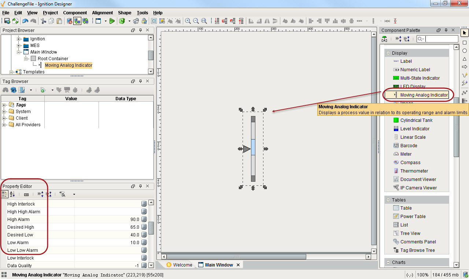469x279 pixels.
Task: Collapse the Tables palette section
Action: [x=388, y=200]
